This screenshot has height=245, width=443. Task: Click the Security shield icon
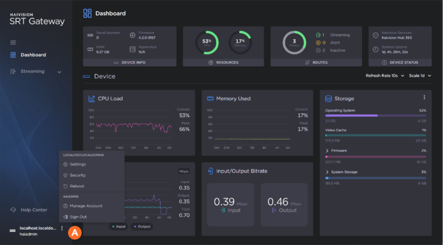click(65, 175)
